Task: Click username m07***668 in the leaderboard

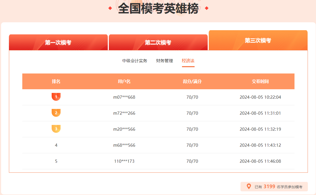Action: [124, 97]
